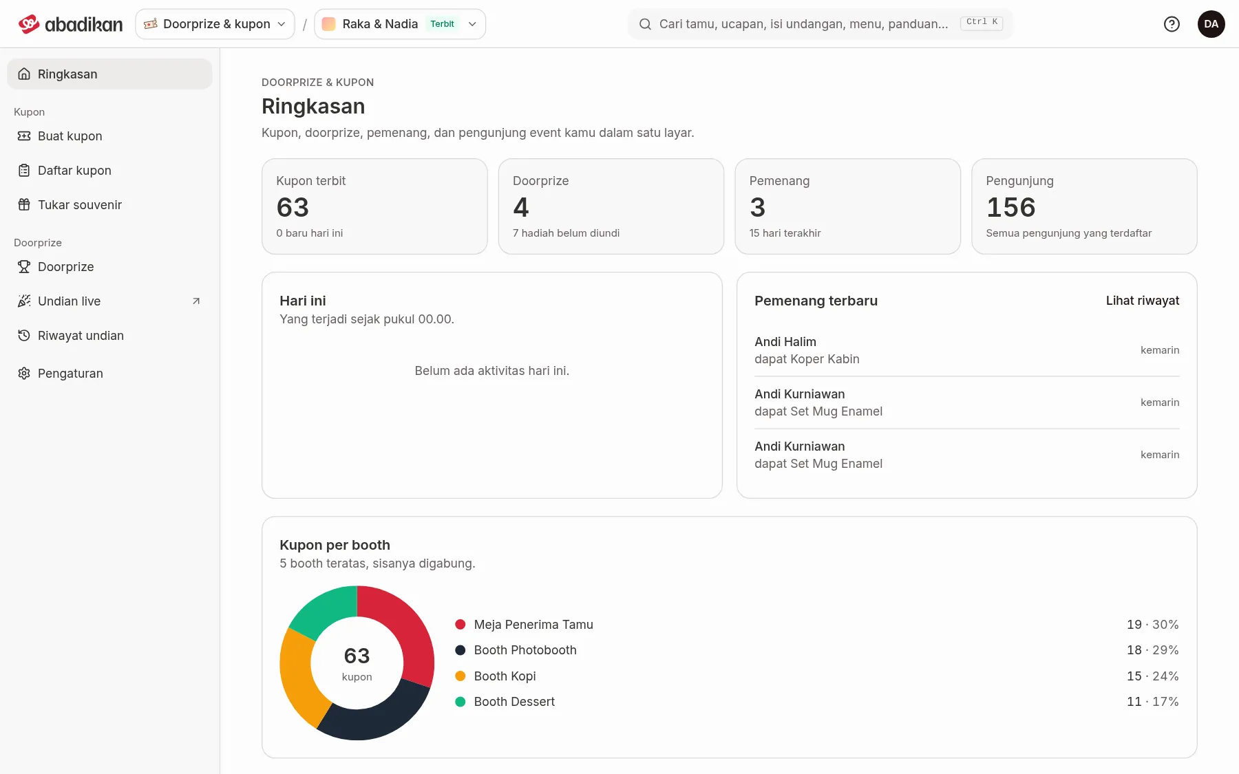Click the search magnifier icon

(645, 24)
